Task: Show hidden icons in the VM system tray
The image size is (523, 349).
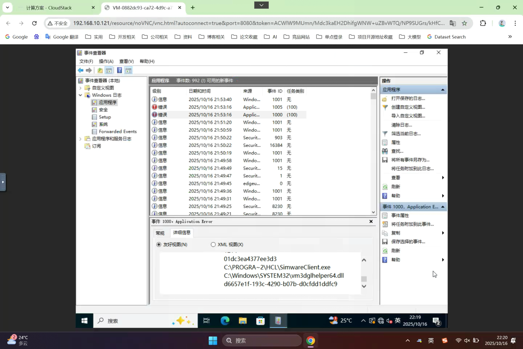Action: [x=363, y=321]
